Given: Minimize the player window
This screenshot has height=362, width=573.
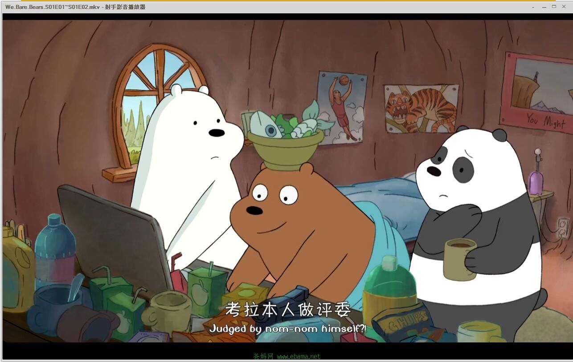Looking at the screenshot, I should [544, 7].
